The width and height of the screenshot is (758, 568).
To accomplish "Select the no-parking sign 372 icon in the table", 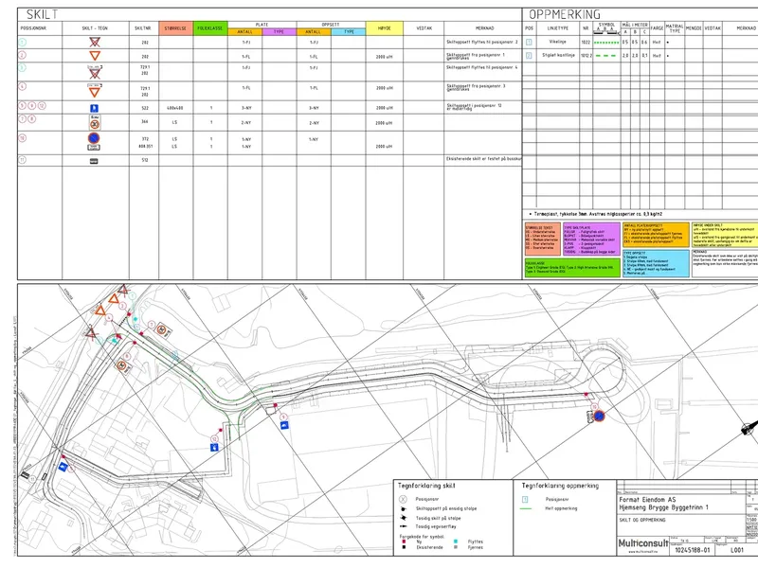I will click(94, 140).
